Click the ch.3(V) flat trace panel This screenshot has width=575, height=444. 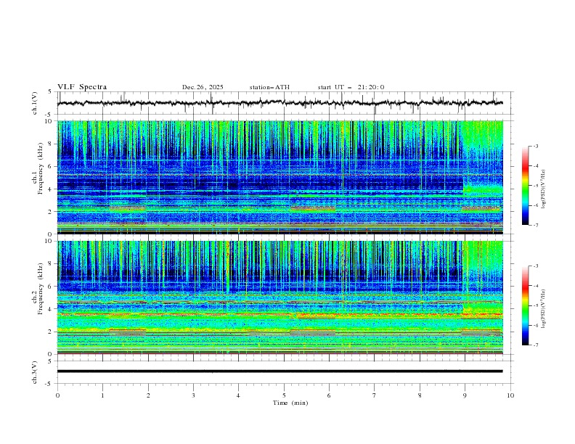pos(285,372)
